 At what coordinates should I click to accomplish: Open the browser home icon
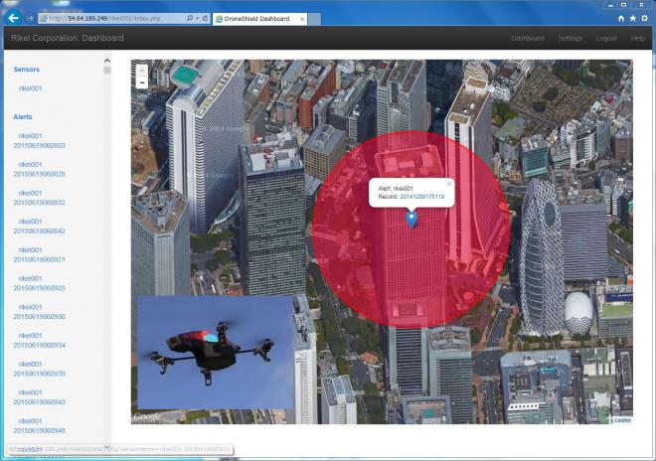click(x=621, y=19)
